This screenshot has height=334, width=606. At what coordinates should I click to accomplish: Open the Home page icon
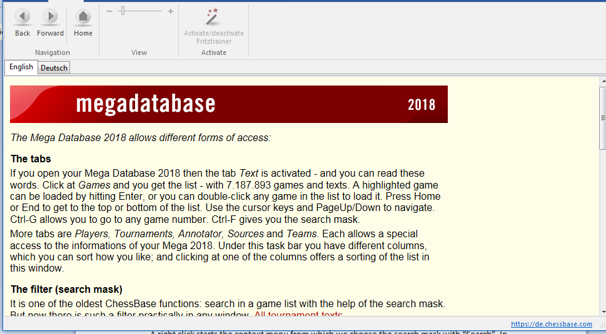(x=83, y=17)
